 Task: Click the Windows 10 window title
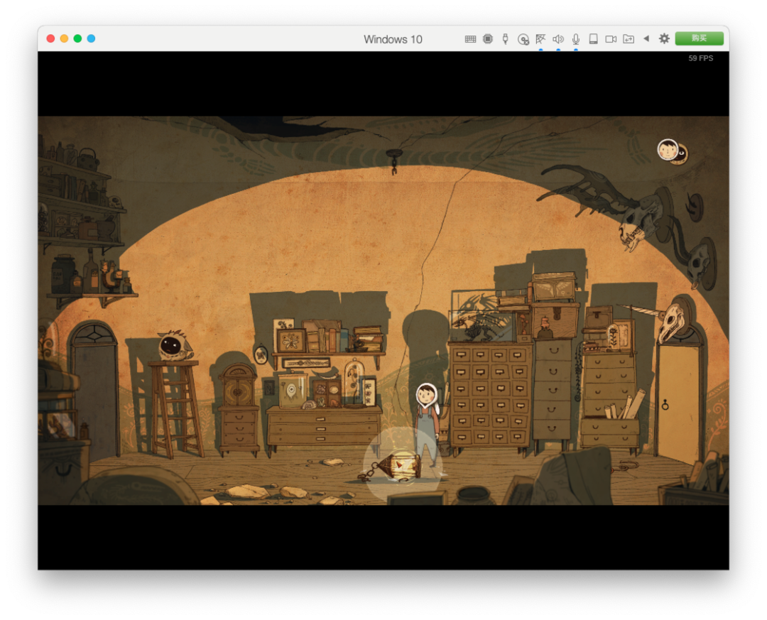click(393, 39)
